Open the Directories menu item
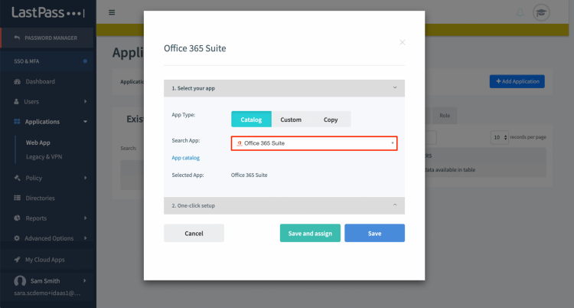The image size is (574, 308). coord(40,198)
